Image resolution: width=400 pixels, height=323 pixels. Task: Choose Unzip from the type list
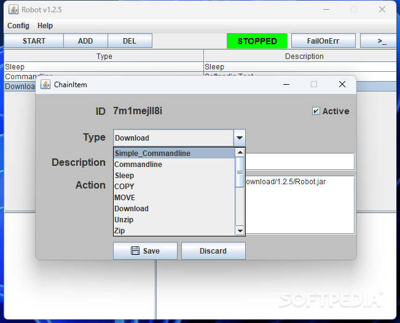click(x=175, y=219)
